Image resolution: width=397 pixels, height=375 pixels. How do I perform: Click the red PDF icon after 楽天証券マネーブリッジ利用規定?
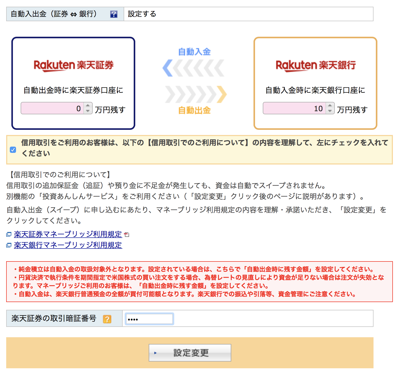pos(126,235)
